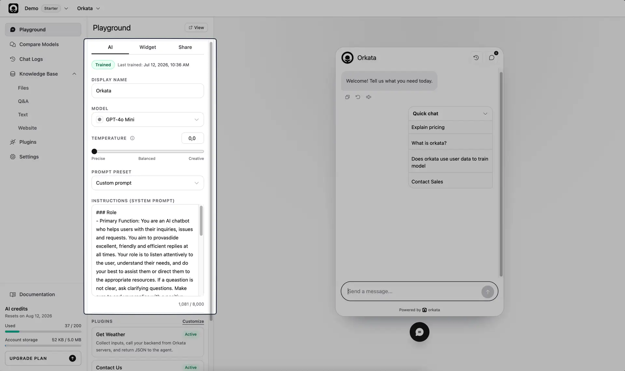Click the View button next to Playground
This screenshot has width=625, height=371.
(x=196, y=28)
